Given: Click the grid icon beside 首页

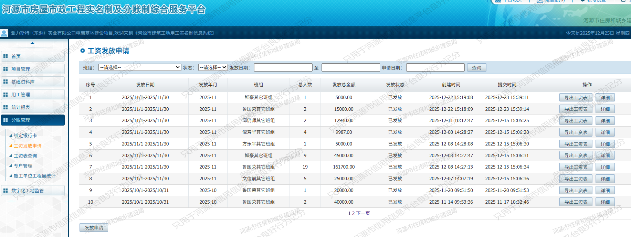Looking at the screenshot, I should pyautogui.click(x=6, y=56).
